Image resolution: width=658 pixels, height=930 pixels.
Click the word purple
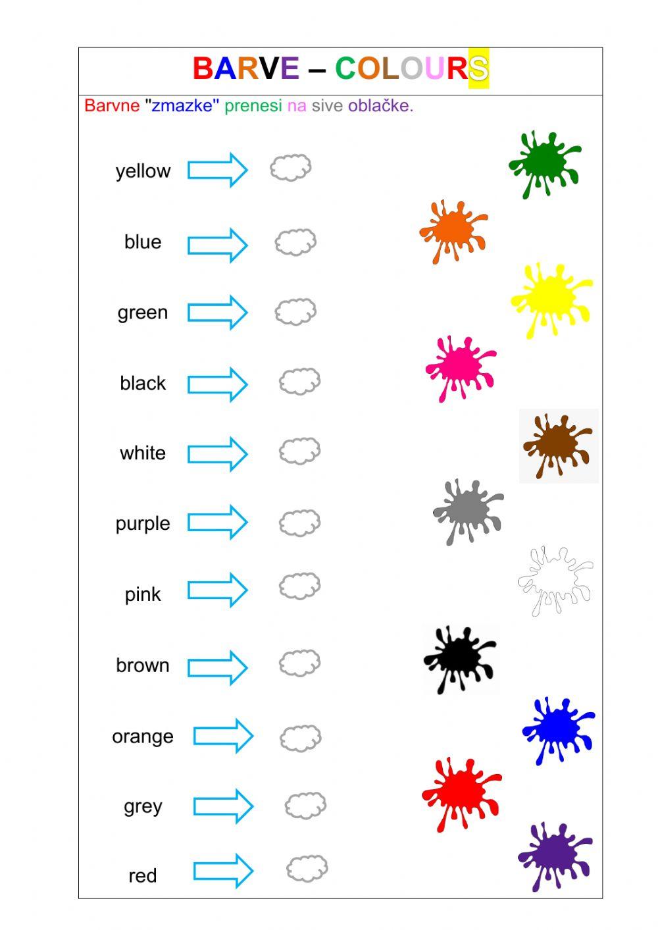(x=143, y=524)
